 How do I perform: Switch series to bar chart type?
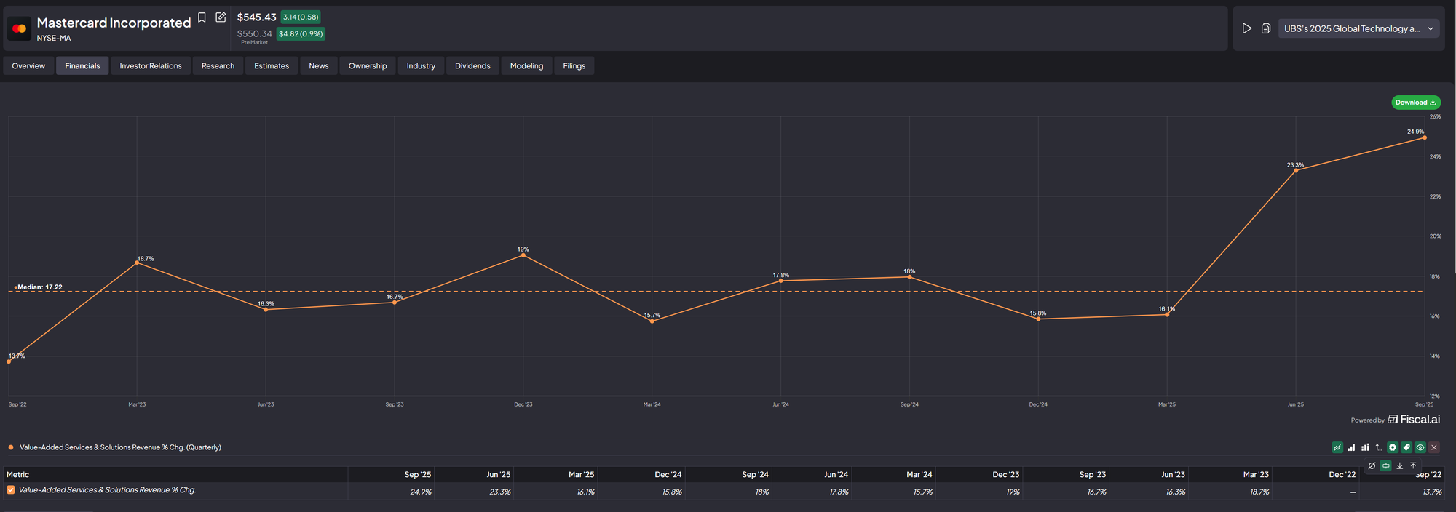(x=1351, y=448)
